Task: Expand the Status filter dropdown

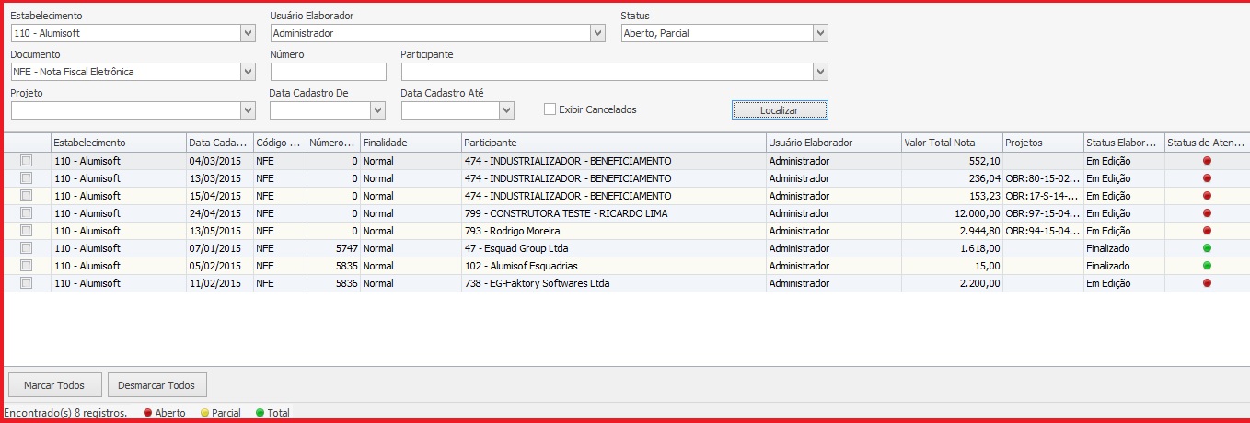Action: pyautogui.click(x=820, y=33)
